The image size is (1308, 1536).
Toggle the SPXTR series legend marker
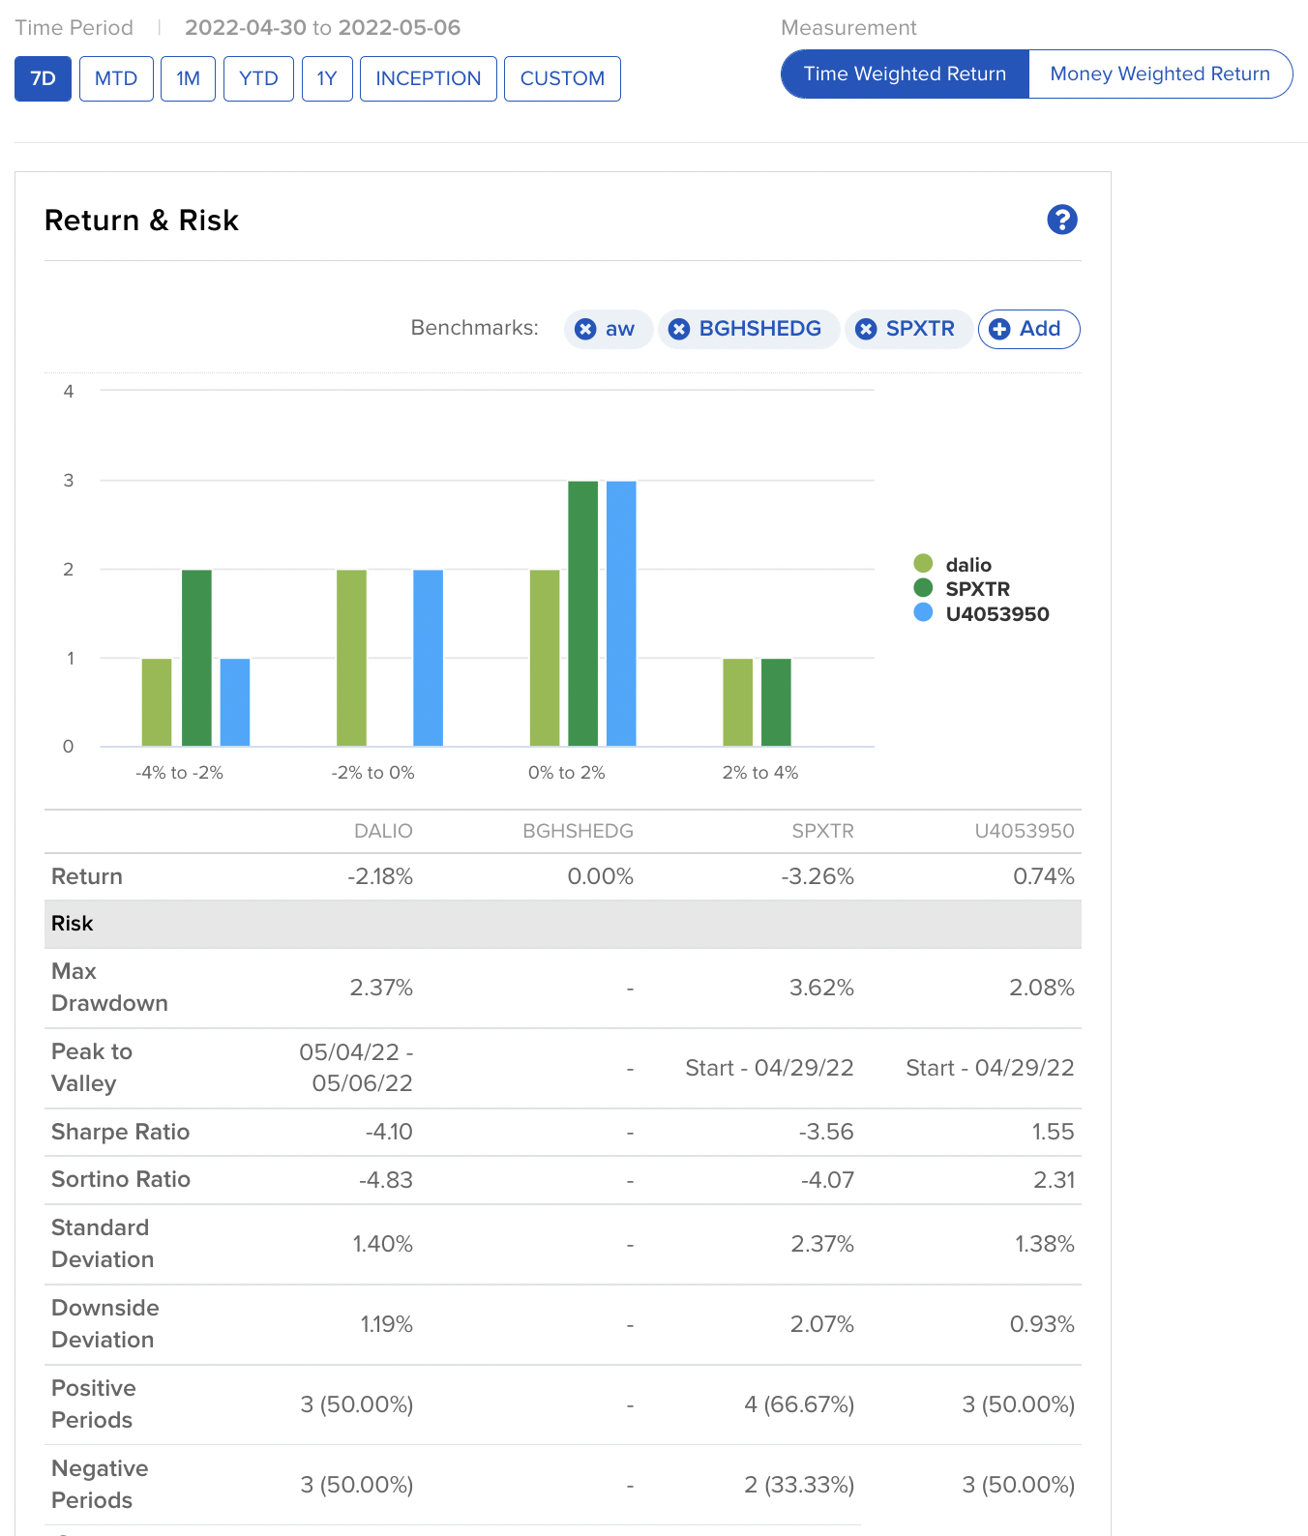tap(923, 588)
